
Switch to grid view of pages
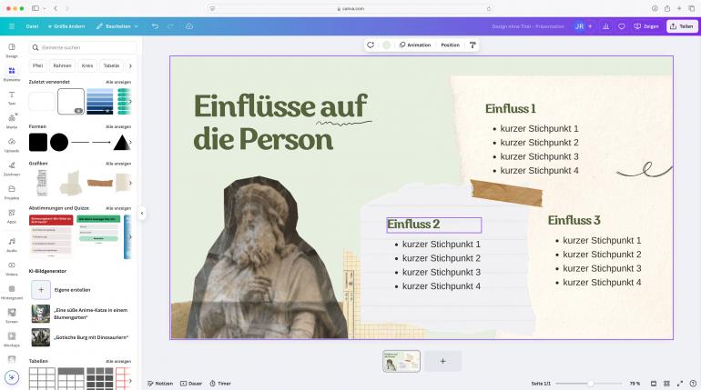[666, 384]
